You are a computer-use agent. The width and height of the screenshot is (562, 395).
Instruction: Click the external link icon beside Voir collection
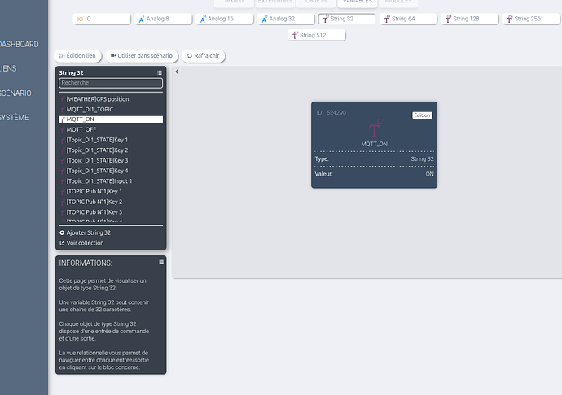(62, 243)
